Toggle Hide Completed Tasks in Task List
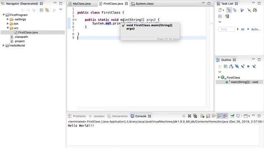Viewport: 264px width, 148px height. pos(249,10)
